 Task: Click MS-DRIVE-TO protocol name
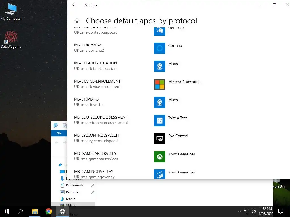86,99
